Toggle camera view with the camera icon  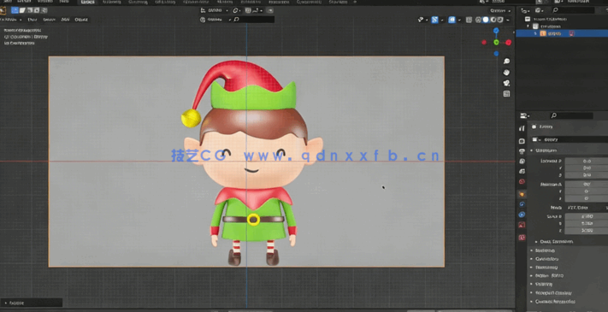pyautogui.click(x=506, y=83)
